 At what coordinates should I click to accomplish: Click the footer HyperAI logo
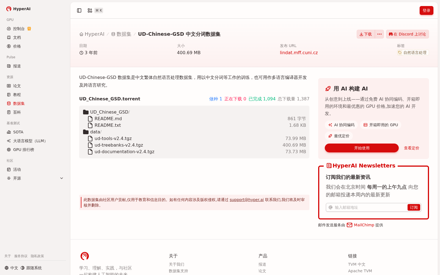tap(85, 256)
